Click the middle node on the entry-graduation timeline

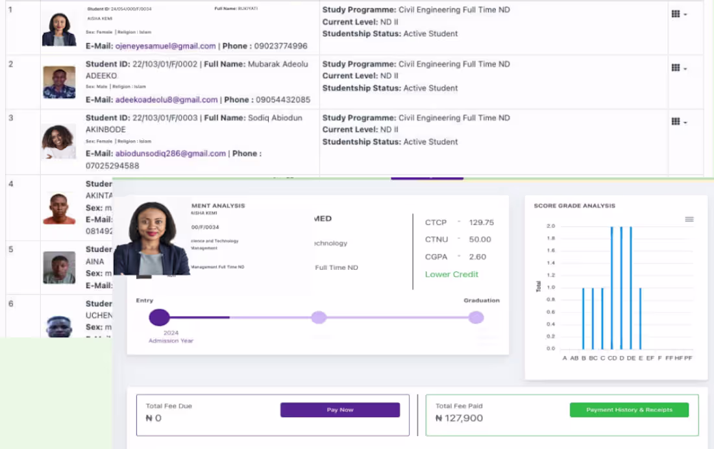pos(319,317)
